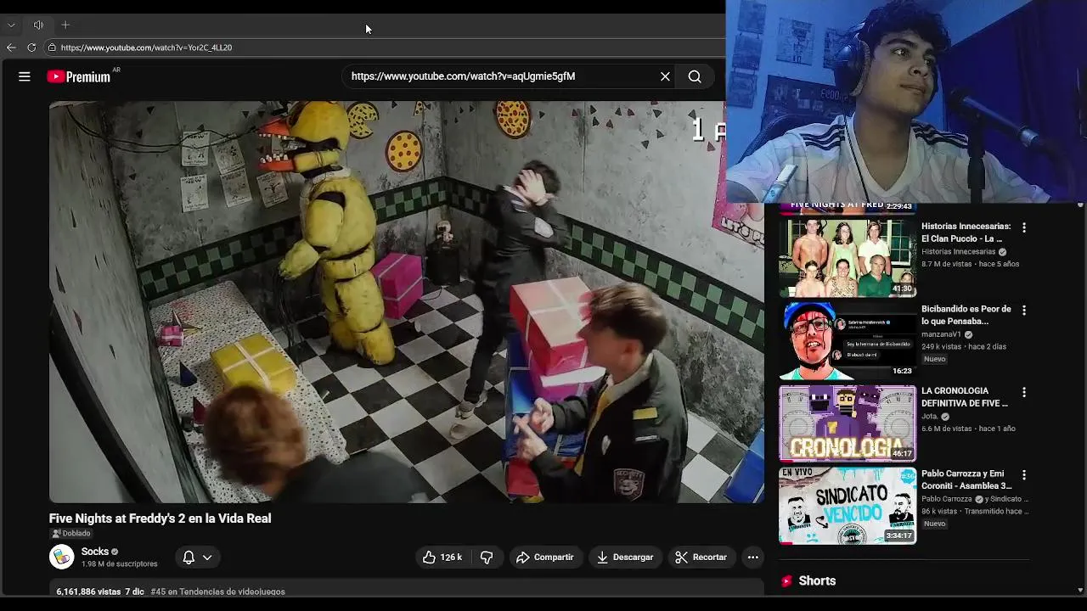The width and height of the screenshot is (1087, 611).
Task: Open Bicibandido es Peor video thumbnail
Action: 848,340
